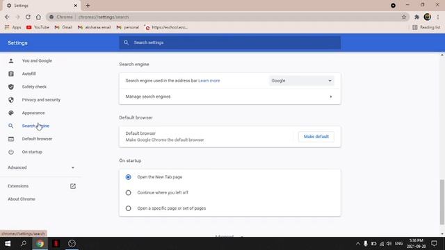
Task: Open the notification center icon
Action: (x=434, y=244)
